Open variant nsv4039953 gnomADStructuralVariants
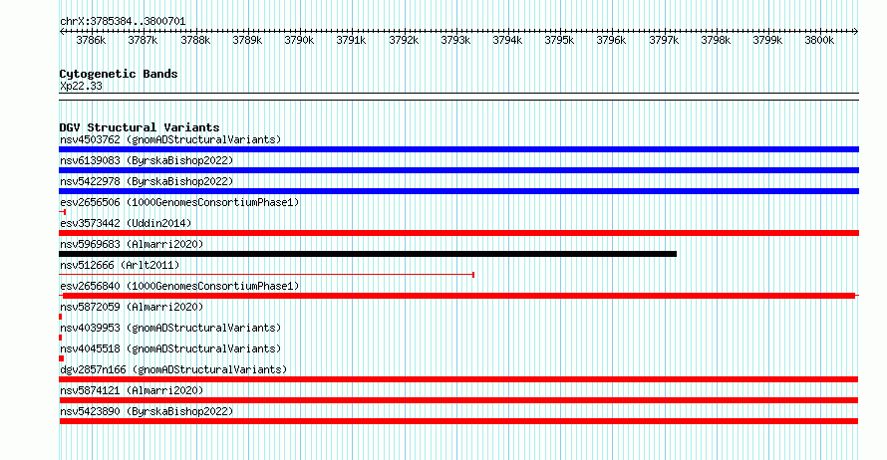 pyautogui.click(x=170, y=328)
